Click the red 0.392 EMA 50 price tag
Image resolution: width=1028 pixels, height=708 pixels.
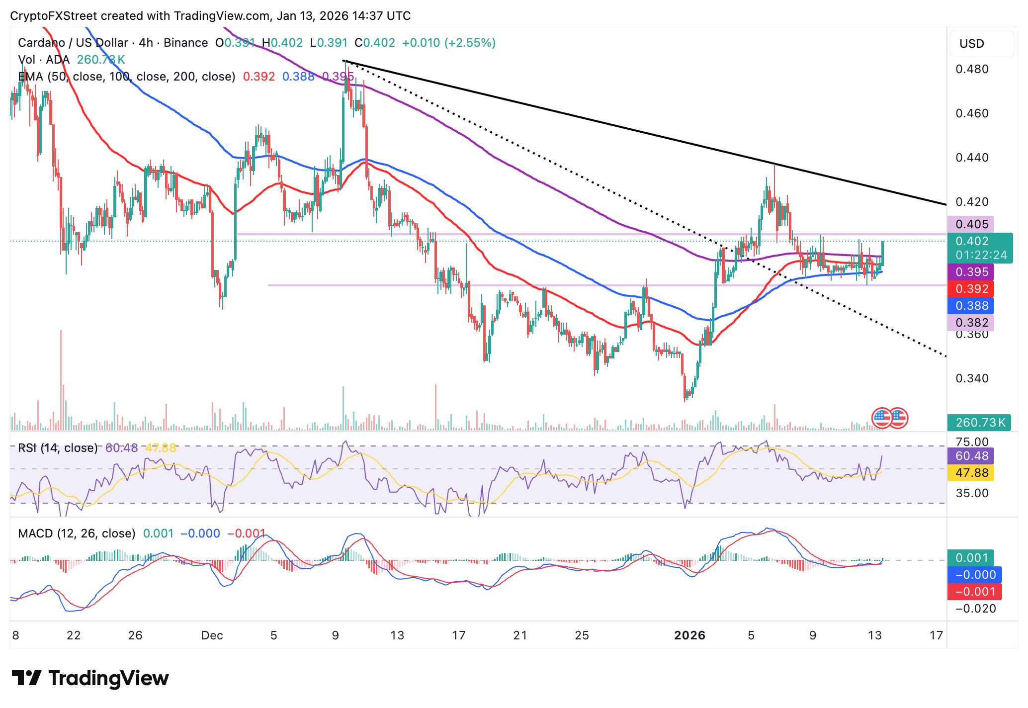pos(971,289)
